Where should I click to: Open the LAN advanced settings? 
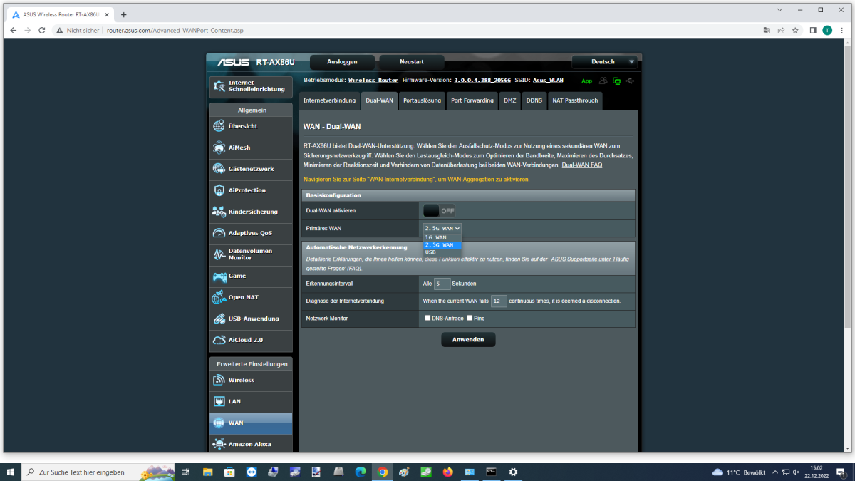pyautogui.click(x=251, y=401)
